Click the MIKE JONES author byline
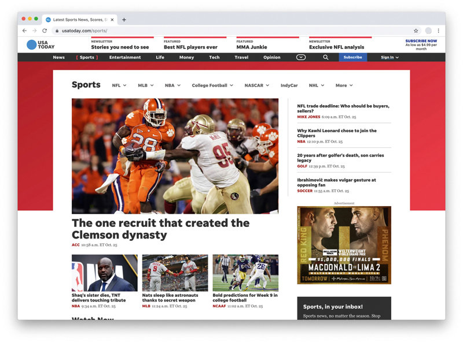 tap(308, 117)
